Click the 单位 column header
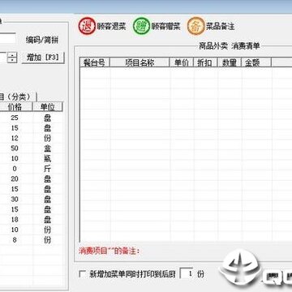The height and width of the screenshot is (292, 292). click(48, 107)
